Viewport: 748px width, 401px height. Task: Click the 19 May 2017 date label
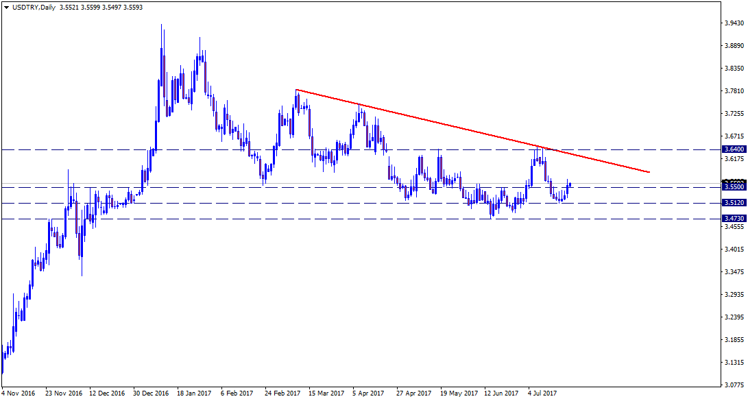point(458,393)
